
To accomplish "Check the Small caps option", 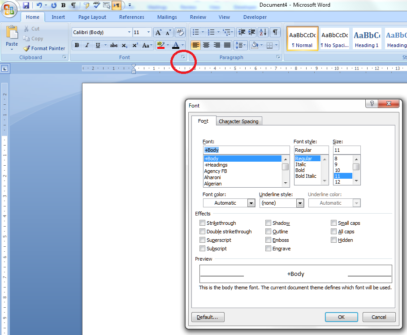I will click(334, 223).
